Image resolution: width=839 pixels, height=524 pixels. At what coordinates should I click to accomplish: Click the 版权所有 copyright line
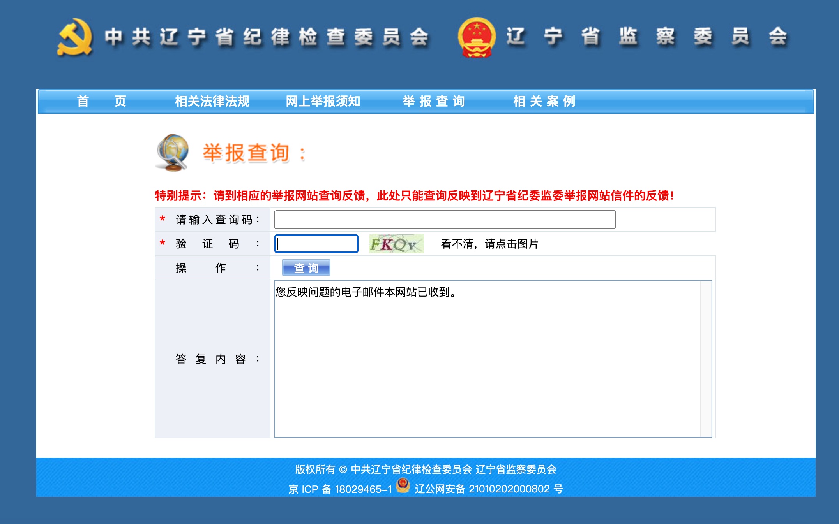pos(426,469)
